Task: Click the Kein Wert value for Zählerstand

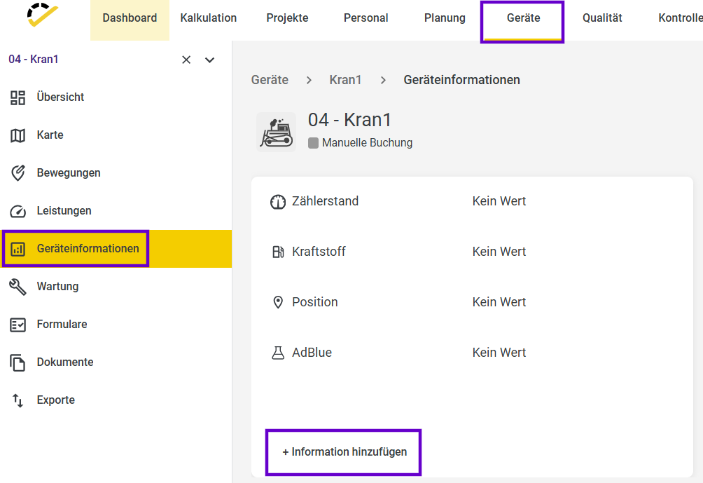Action: (x=499, y=201)
